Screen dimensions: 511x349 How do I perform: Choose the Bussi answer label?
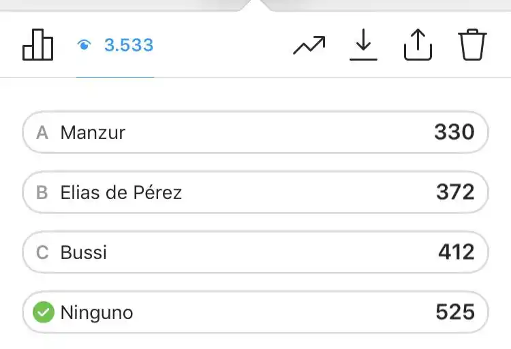84,253
